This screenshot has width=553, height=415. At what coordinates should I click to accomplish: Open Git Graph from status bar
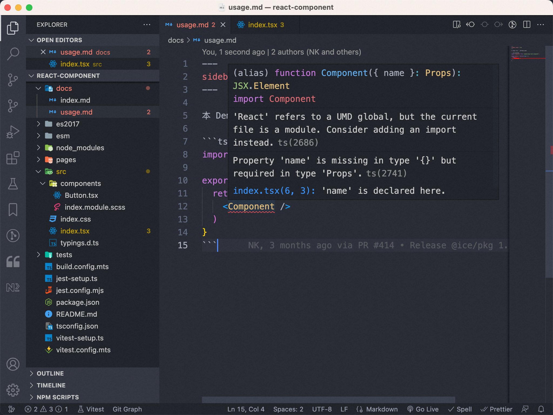point(127,409)
